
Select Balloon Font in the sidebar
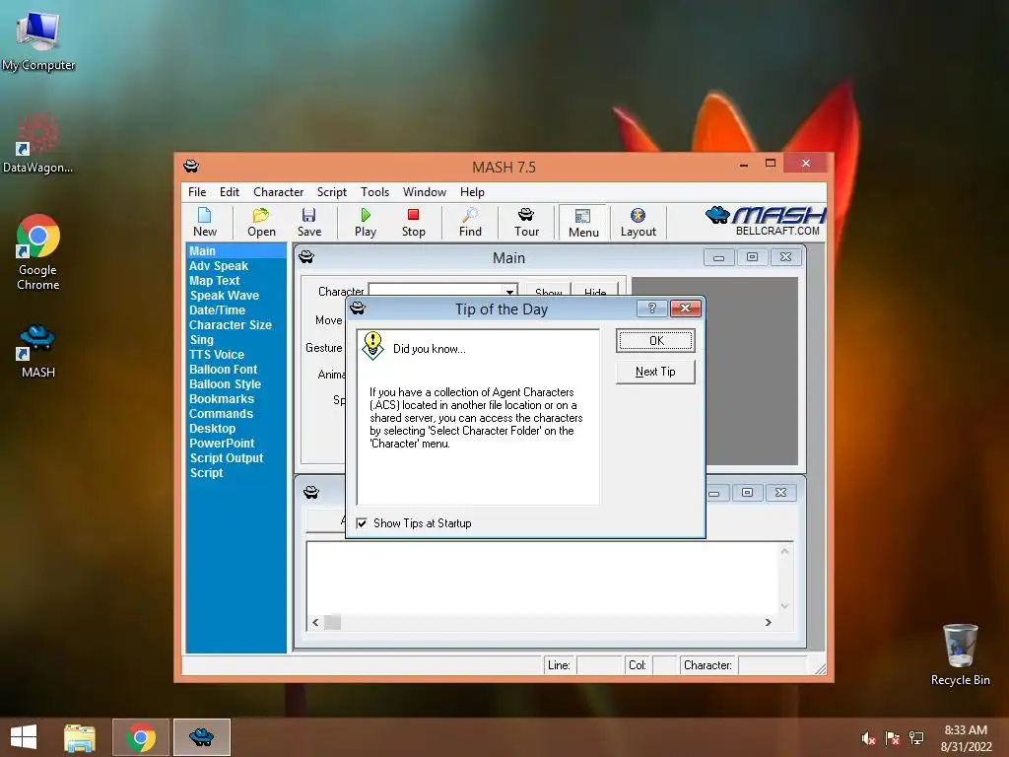click(224, 370)
